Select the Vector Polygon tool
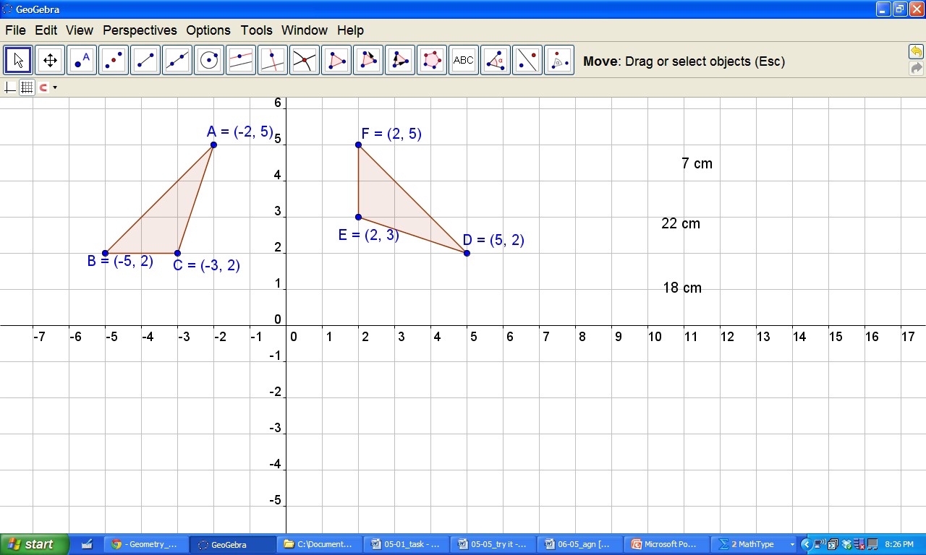 (400, 61)
